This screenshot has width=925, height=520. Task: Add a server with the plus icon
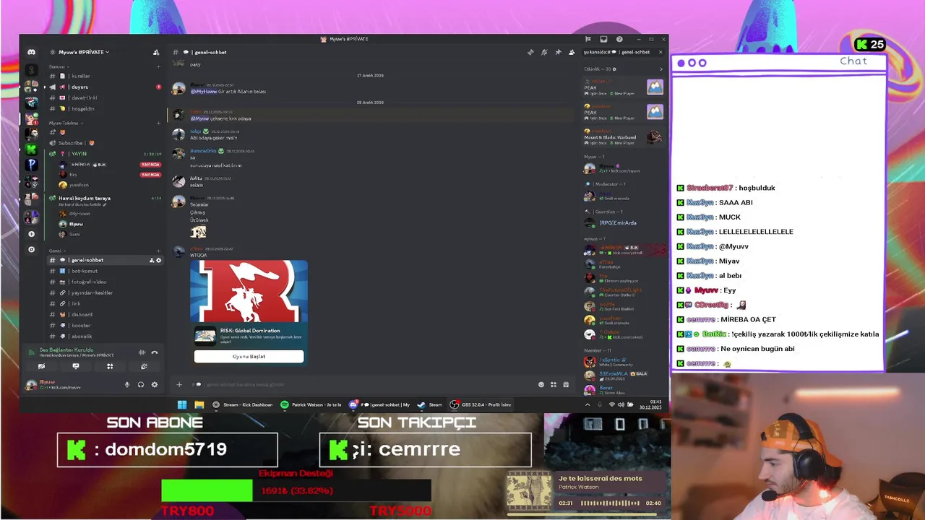[x=31, y=234]
